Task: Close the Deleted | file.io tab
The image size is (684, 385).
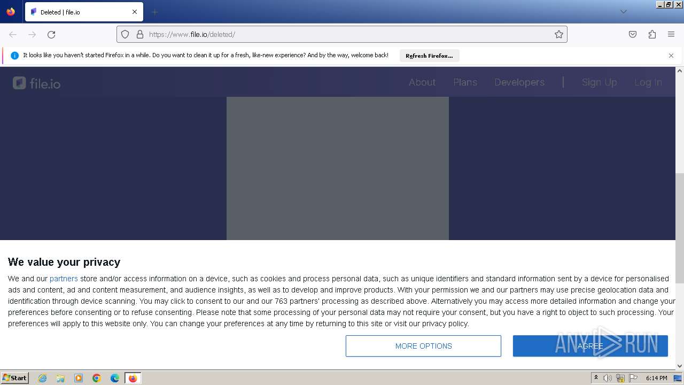Action: click(x=135, y=12)
